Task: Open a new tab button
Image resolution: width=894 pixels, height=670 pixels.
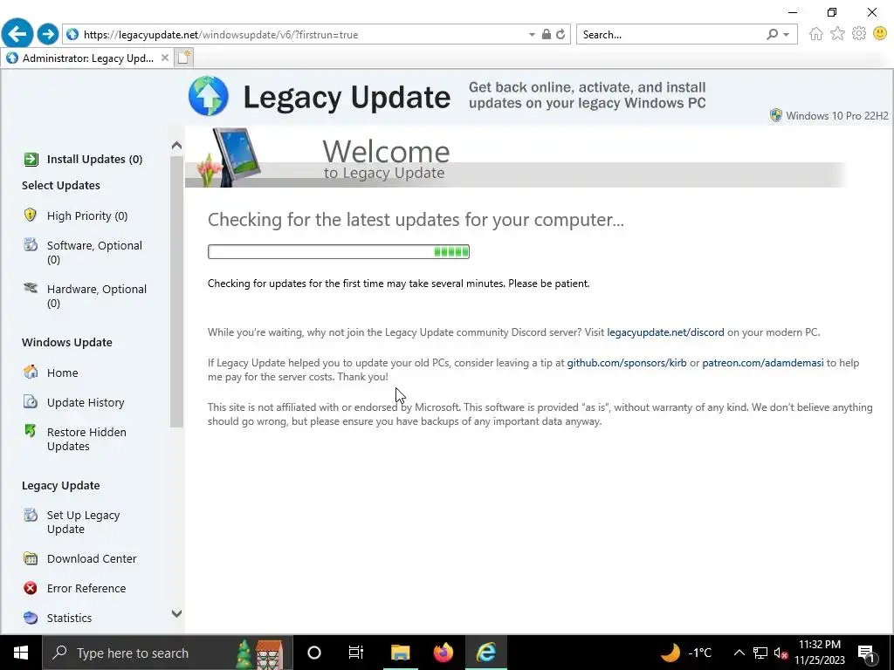Action: click(184, 58)
